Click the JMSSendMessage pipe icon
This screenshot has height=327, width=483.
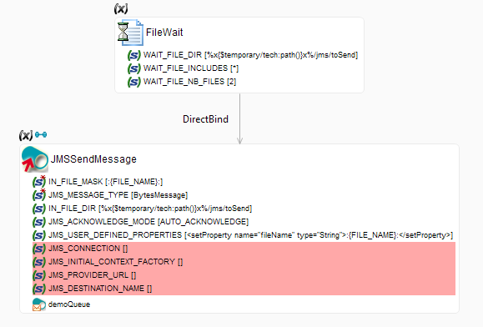pos(35,159)
